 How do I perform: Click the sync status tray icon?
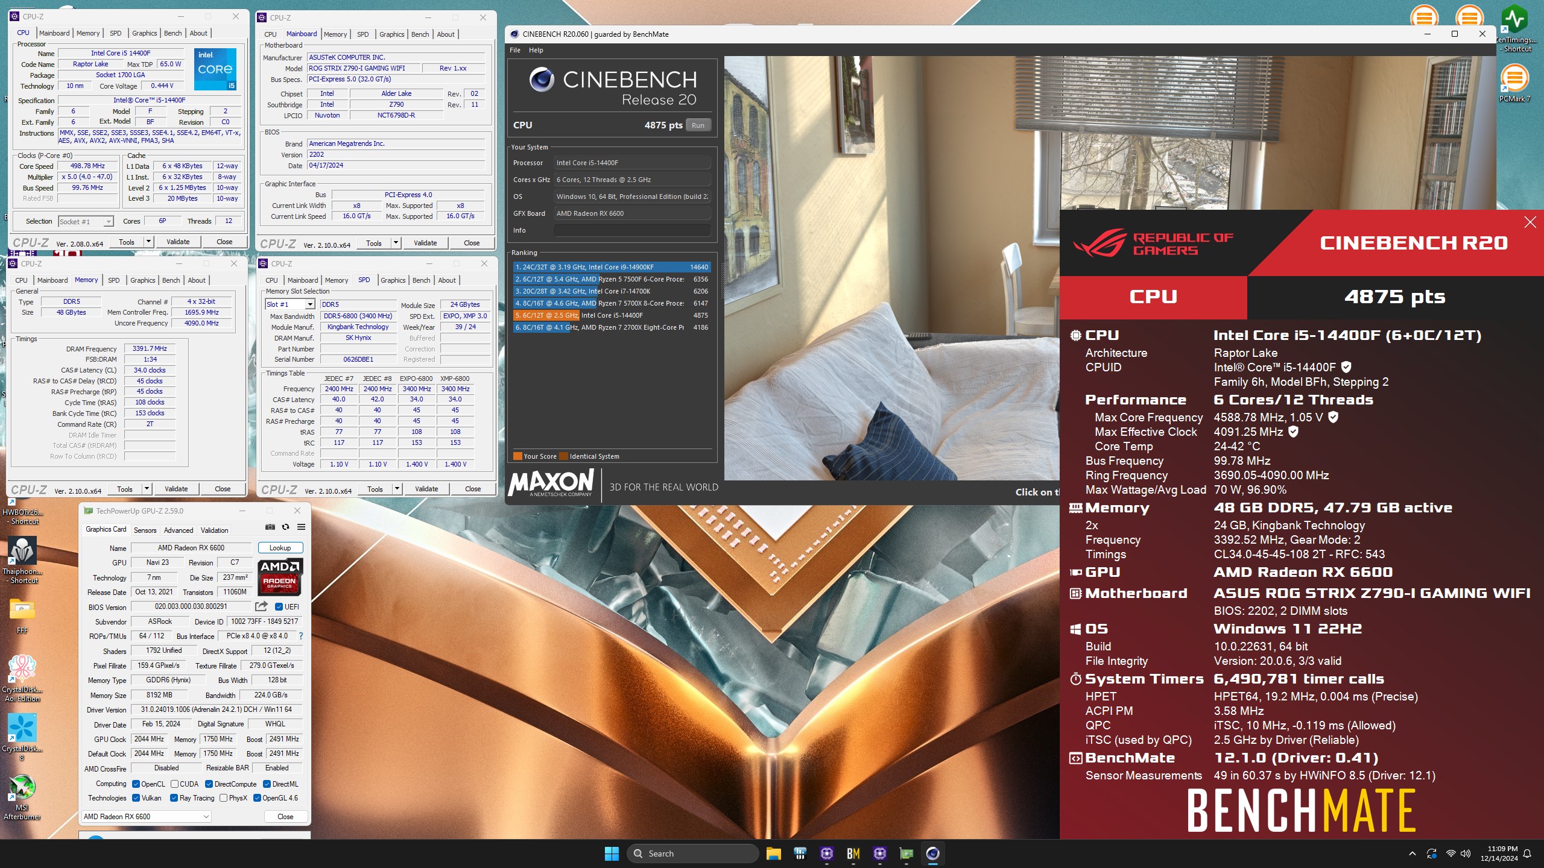[x=1431, y=853]
